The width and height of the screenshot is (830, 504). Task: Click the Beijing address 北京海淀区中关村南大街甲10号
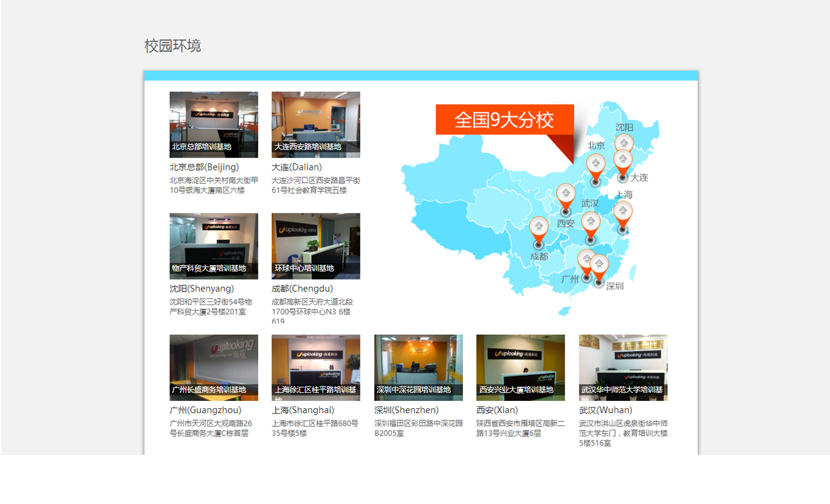click(x=214, y=185)
